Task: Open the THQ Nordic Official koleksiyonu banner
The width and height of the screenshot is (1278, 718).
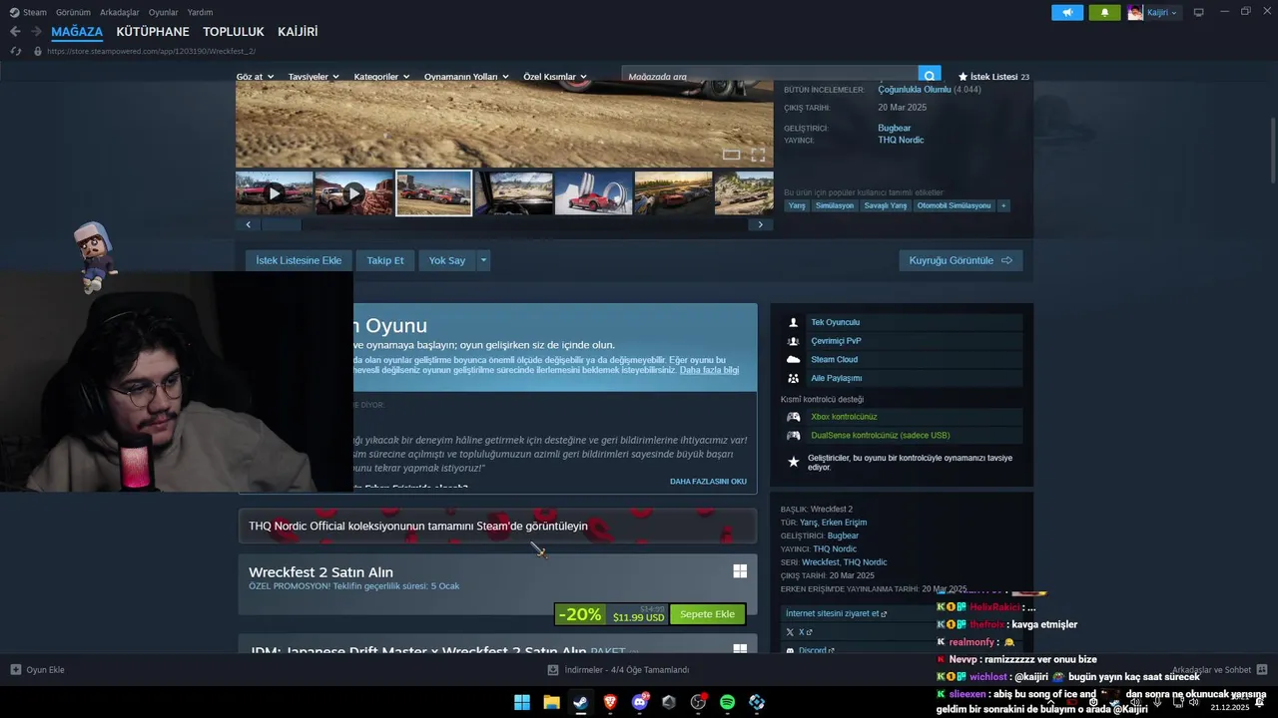Action: (x=497, y=526)
